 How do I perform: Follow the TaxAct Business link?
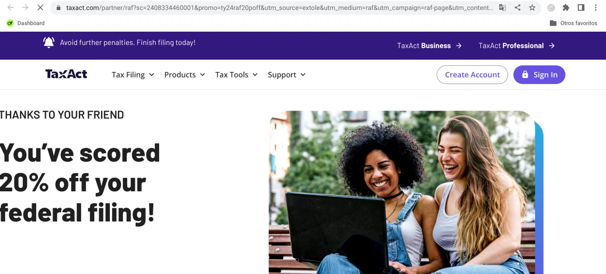point(429,46)
